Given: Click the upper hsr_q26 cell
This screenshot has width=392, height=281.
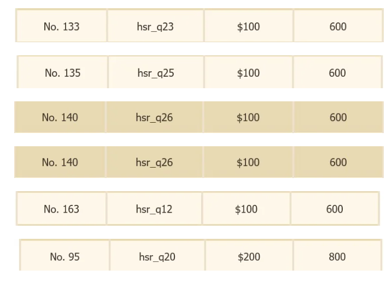Looking at the screenshot, I should pyautogui.click(x=154, y=117).
